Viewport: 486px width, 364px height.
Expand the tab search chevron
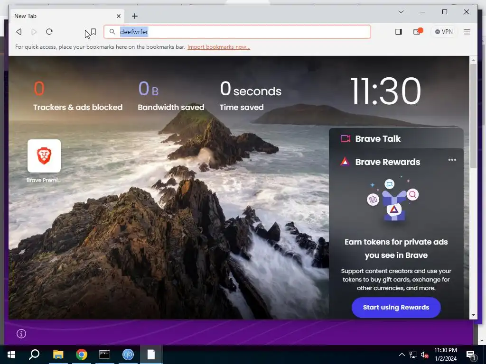[401, 12]
